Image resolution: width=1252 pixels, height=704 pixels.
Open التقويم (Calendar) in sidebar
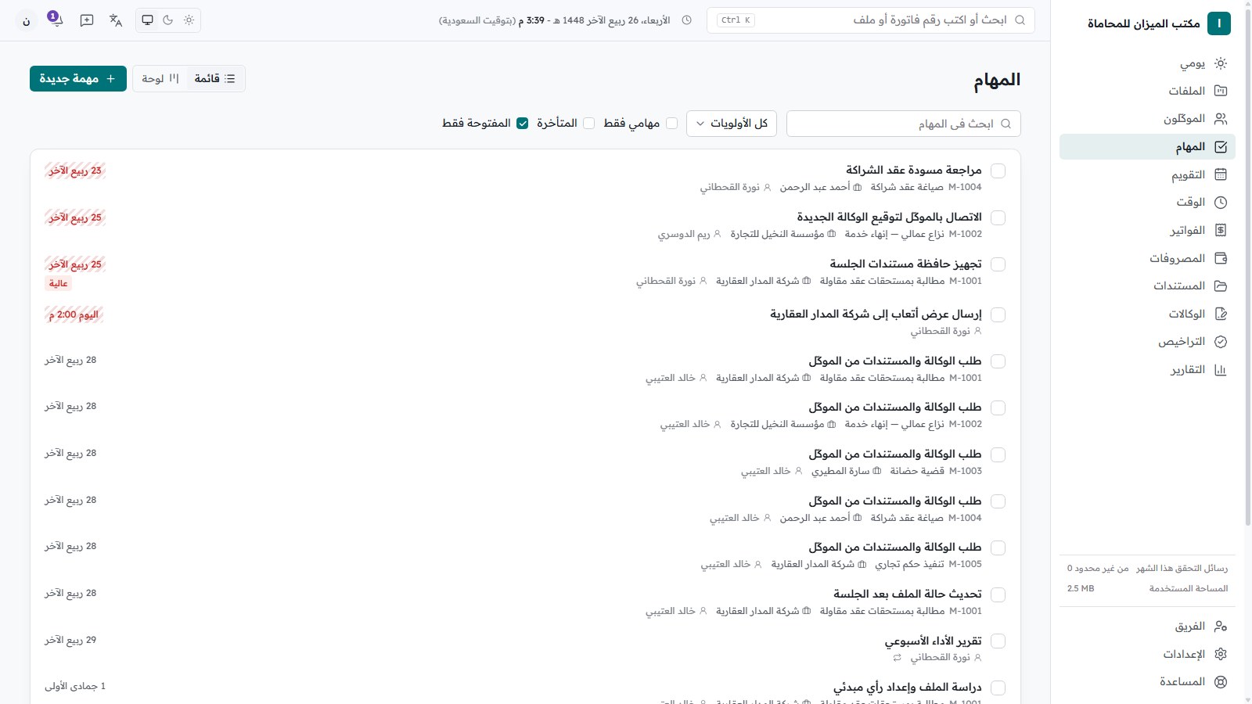coord(1147,174)
